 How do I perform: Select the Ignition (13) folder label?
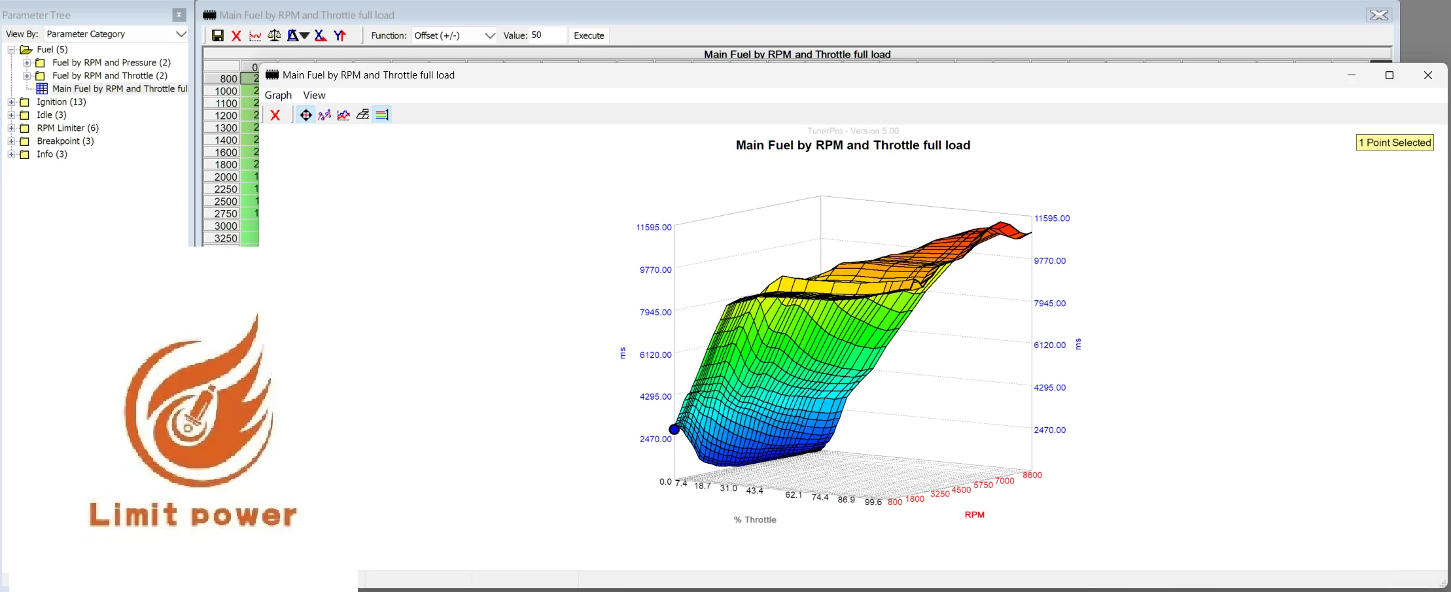point(61,102)
